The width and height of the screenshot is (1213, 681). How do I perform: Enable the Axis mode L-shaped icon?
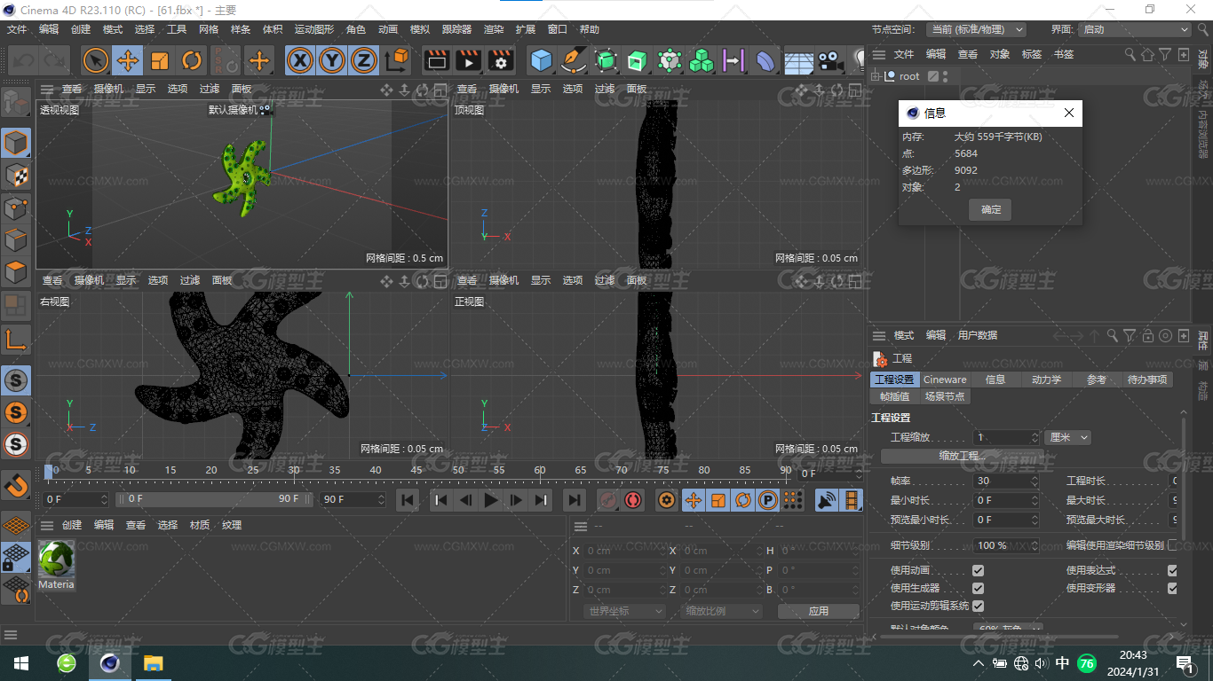point(16,339)
